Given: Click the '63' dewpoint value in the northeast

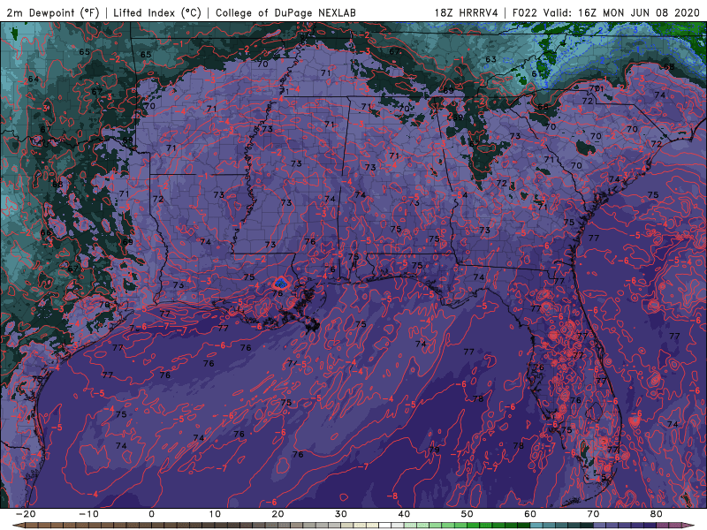Looking at the screenshot, I should click(x=490, y=59).
